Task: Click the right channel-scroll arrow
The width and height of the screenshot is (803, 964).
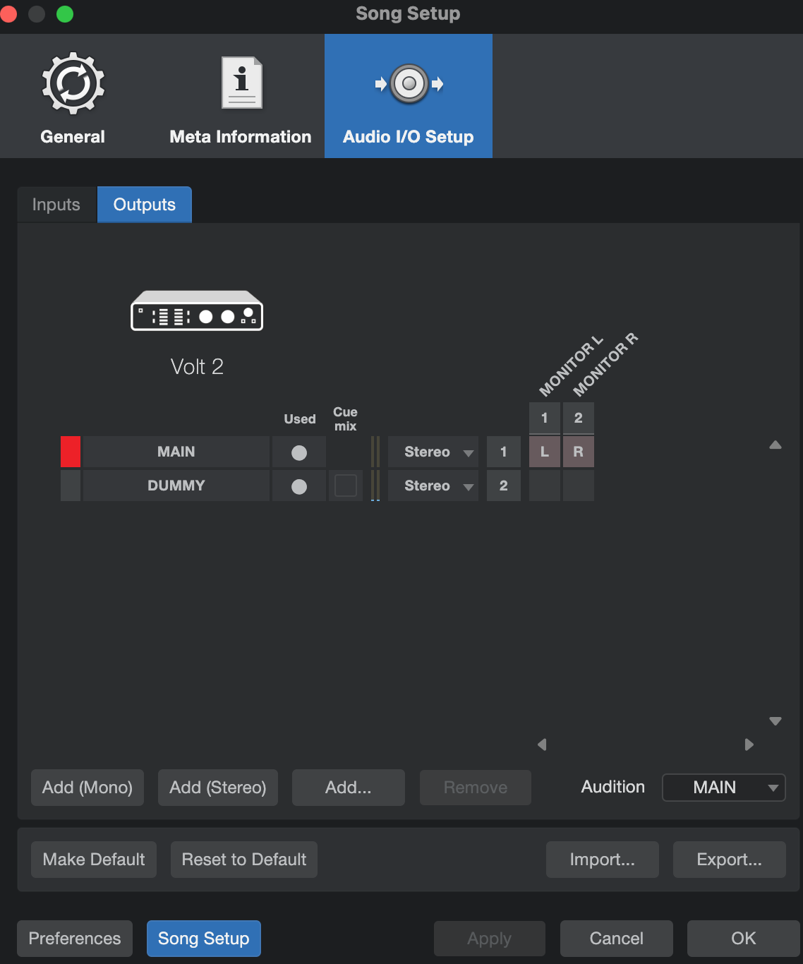Action: coord(749,745)
